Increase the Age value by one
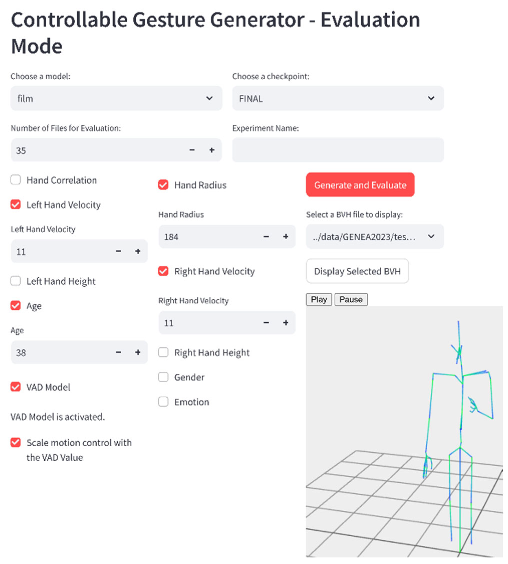 pyautogui.click(x=138, y=352)
